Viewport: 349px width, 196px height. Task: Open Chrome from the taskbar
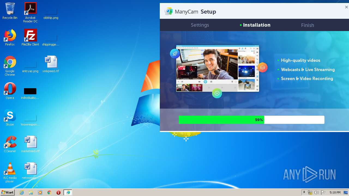point(49,192)
